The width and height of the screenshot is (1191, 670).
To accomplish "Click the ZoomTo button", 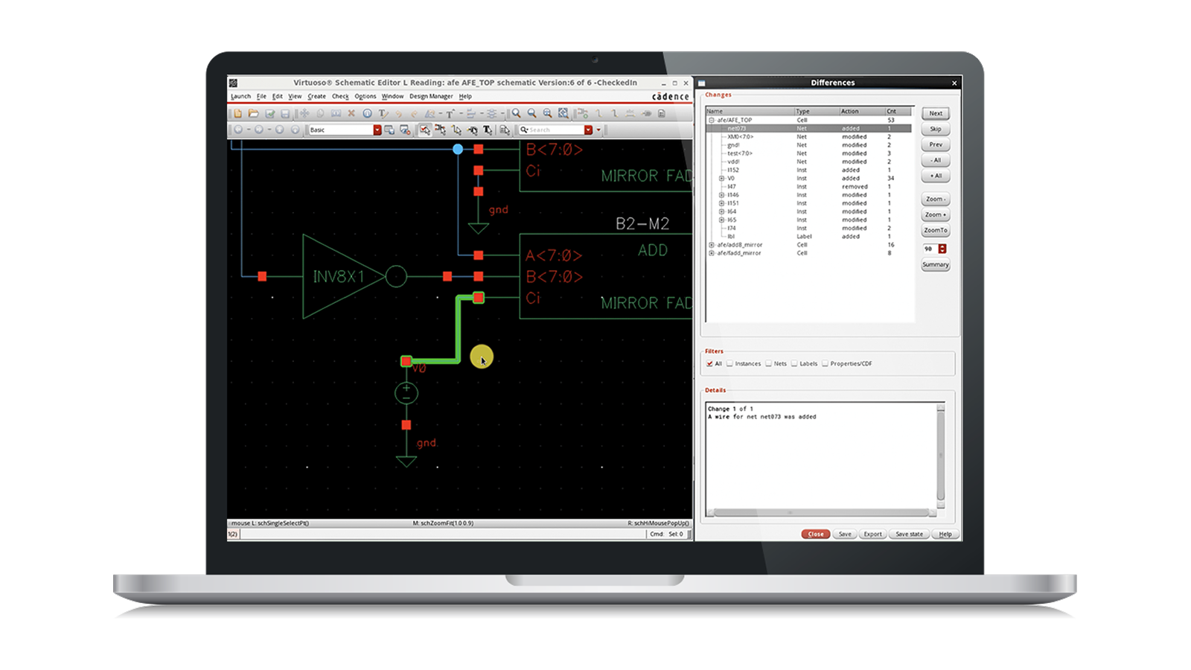I will 936,231.
